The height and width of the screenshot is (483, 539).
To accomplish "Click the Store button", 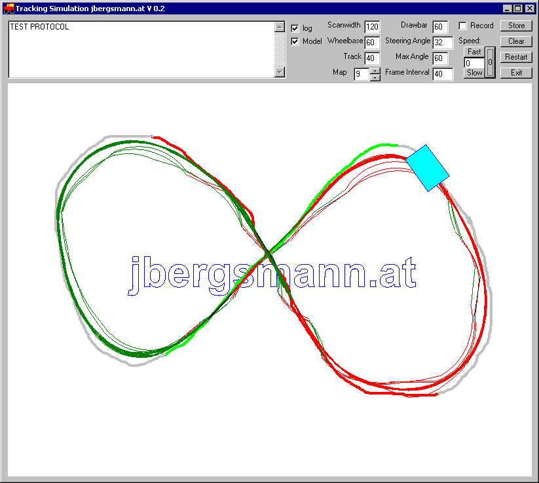I will 516,26.
